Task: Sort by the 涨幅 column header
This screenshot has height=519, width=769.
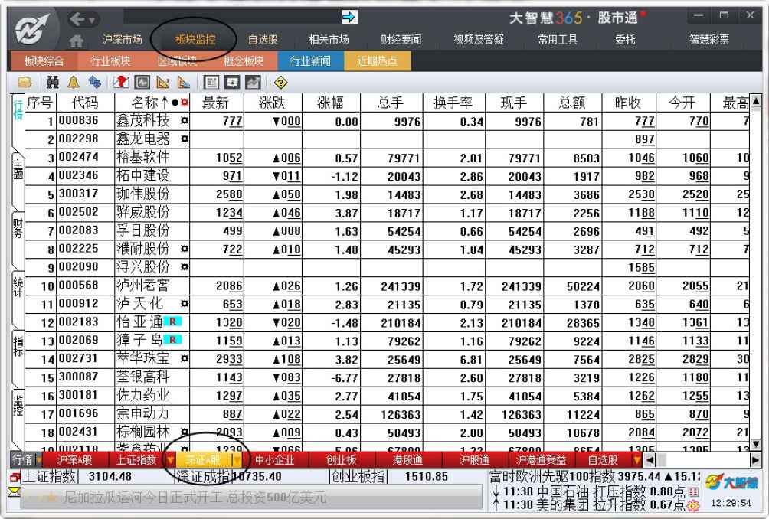Action: click(x=331, y=103)
